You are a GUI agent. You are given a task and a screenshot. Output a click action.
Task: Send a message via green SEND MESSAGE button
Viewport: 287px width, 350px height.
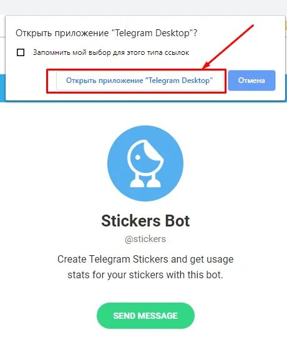(145, 316)
